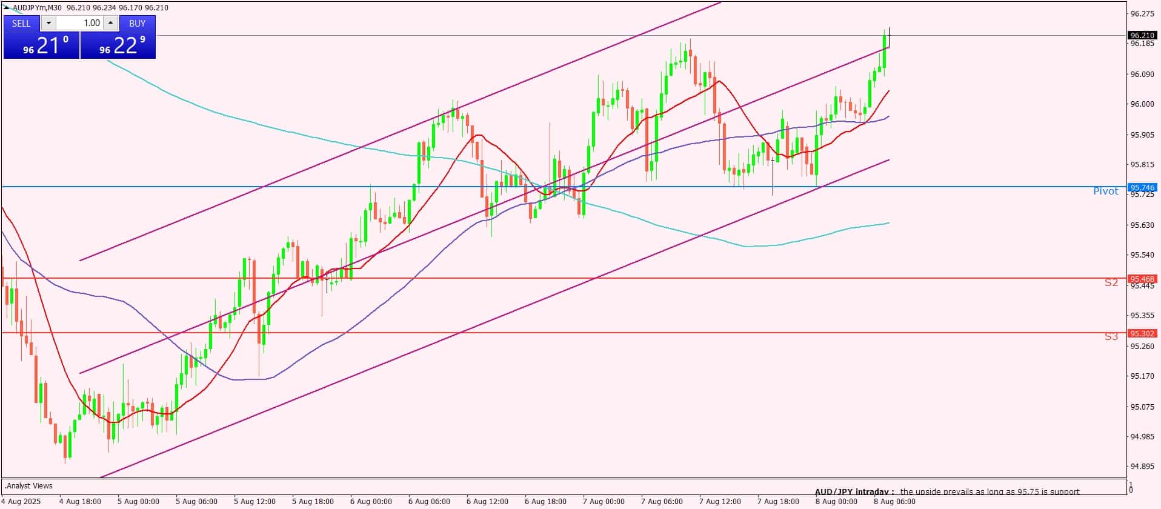This screenshot has width=1161, height=509.
Task: Click the SELL button in trading panel
Action: point(21,23)
